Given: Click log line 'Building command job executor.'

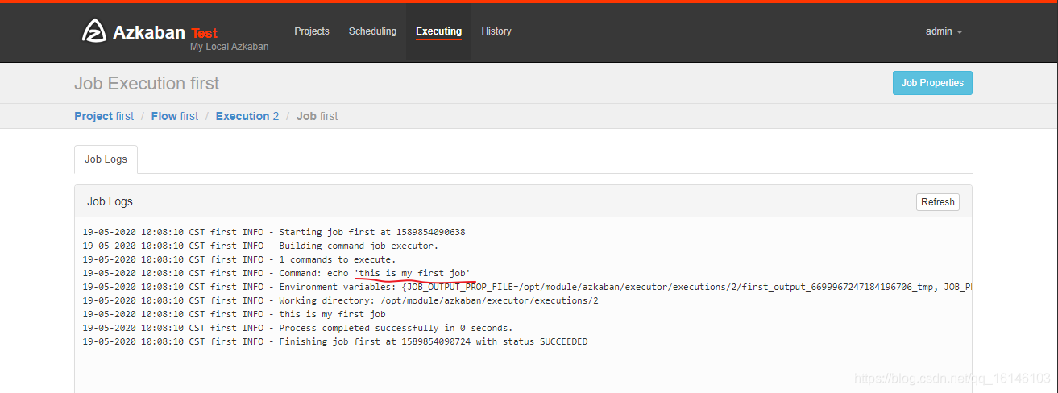Looking at the screenshot, I should coord(260,246).
